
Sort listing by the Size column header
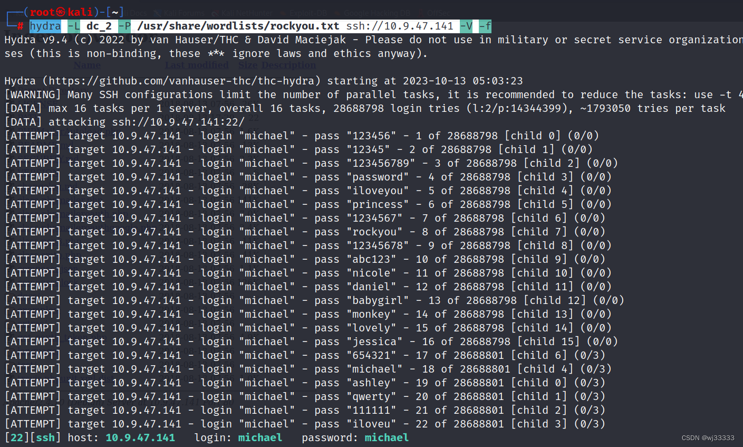(x=248, y=65)
